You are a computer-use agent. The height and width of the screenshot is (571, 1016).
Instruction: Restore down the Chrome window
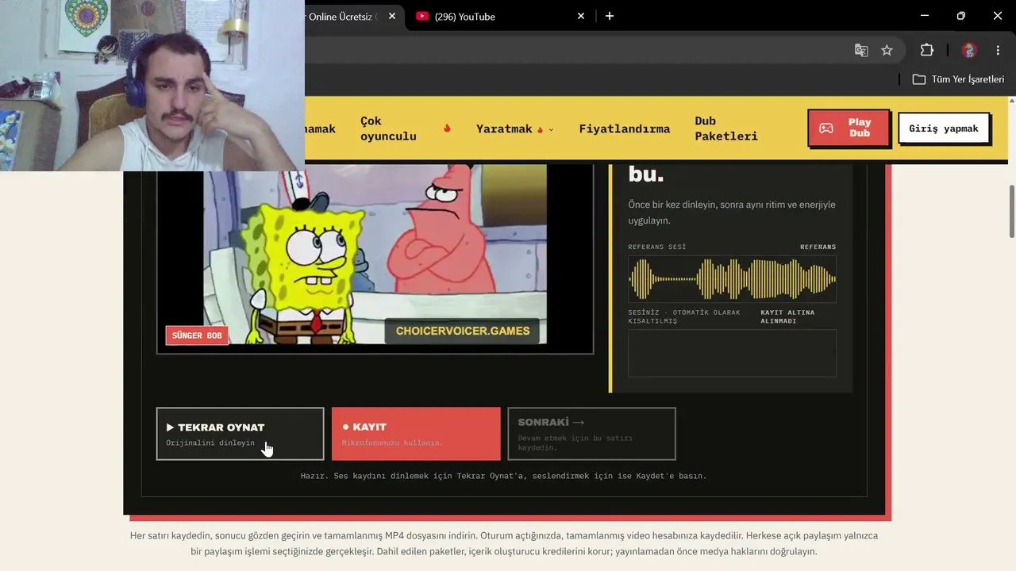[x=960, y=16]
